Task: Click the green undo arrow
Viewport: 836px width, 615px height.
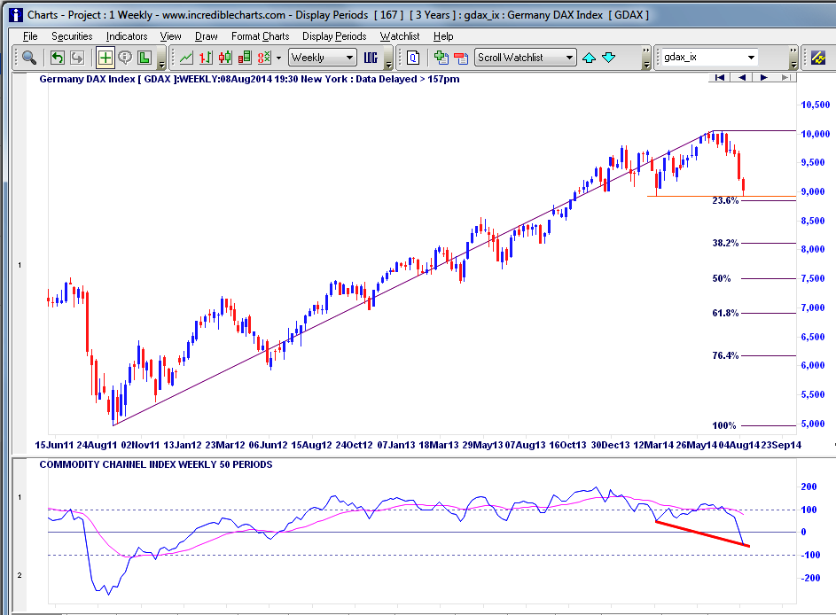Action: [x=57, y=58]
